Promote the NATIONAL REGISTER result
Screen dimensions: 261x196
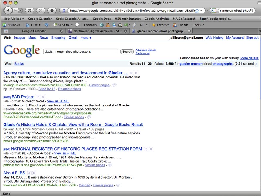click(x=146, y=149)
